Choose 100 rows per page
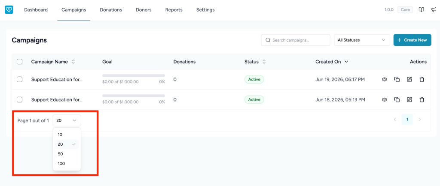This screenshot has width=440, height=186. tap(67, 164)
